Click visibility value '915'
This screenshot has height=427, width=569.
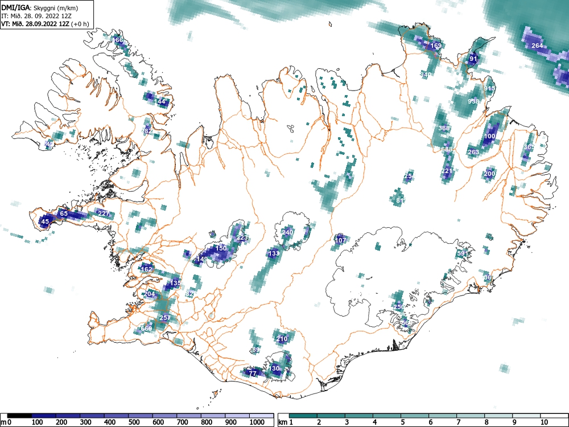coord(489,88)
